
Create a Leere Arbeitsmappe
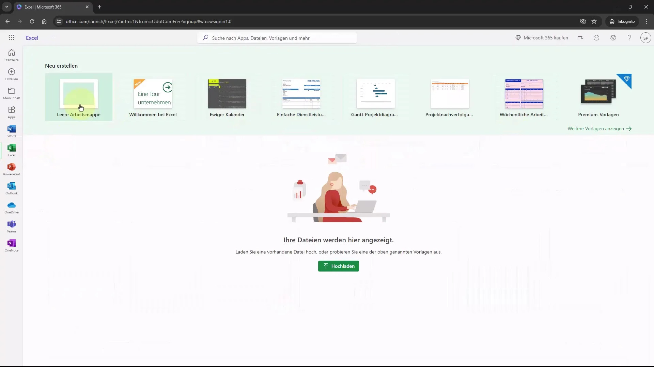click(x=79, y=97)
